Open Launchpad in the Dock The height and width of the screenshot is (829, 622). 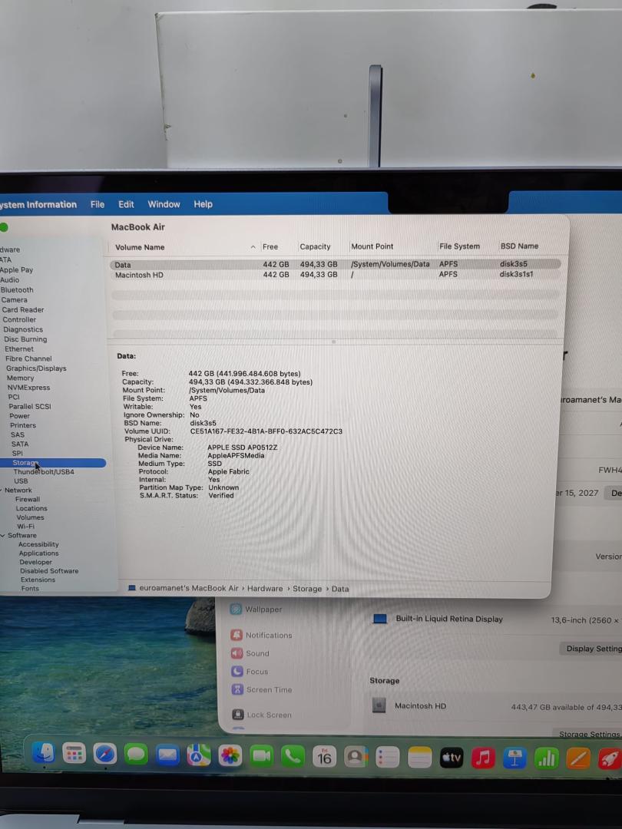tap(74, 754)
